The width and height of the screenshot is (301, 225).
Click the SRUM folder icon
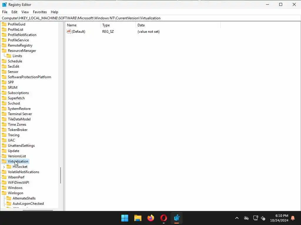[4, 87]
